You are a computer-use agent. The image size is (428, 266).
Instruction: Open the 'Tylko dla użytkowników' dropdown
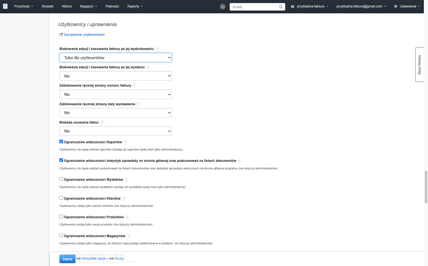click(x=116, y=57)
